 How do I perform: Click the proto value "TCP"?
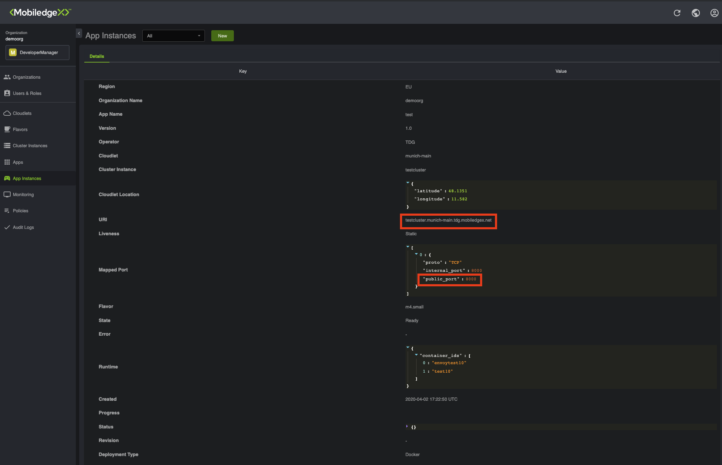point(455,262)
